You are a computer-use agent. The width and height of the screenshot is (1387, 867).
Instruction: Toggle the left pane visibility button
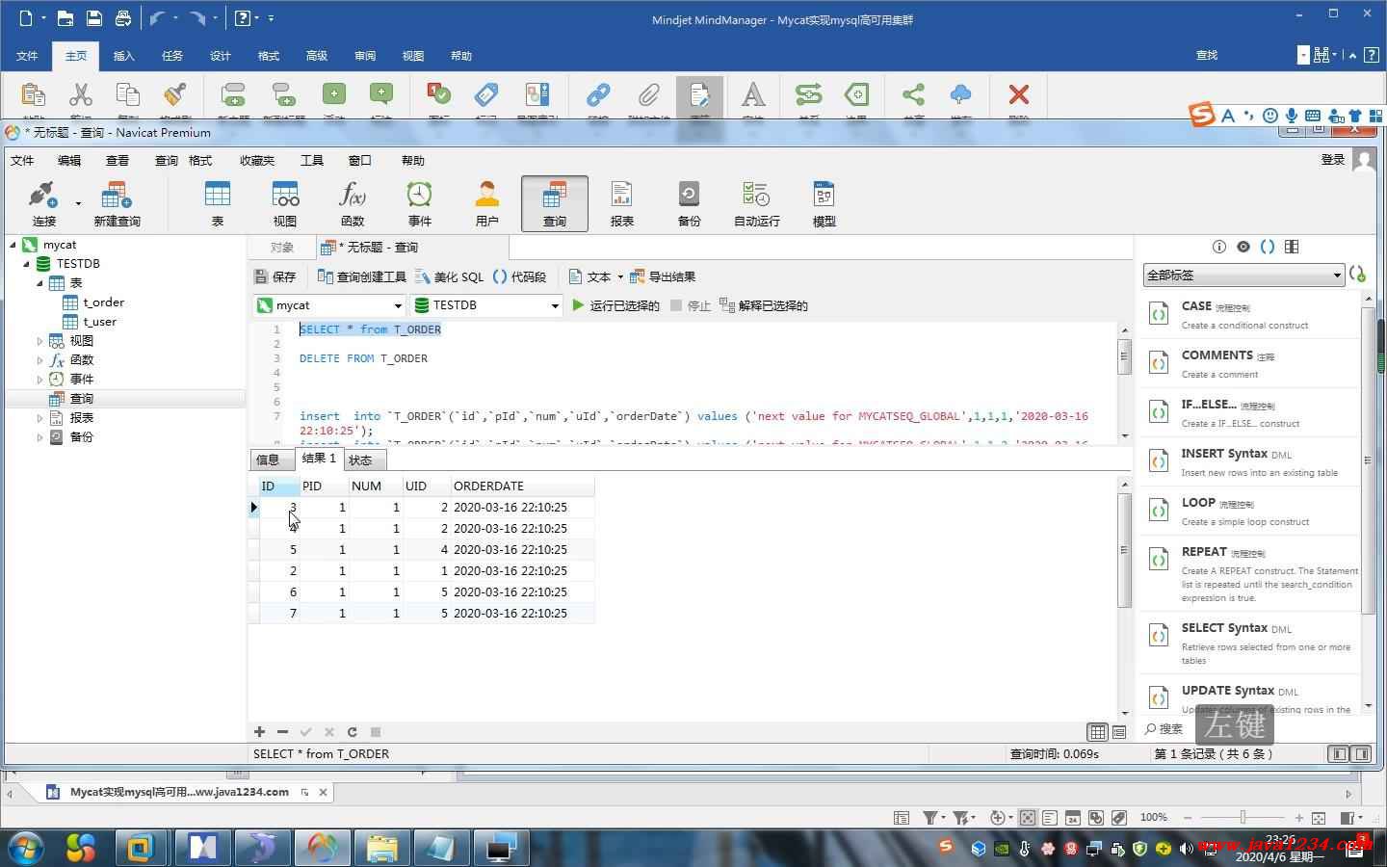(1338, 754)
